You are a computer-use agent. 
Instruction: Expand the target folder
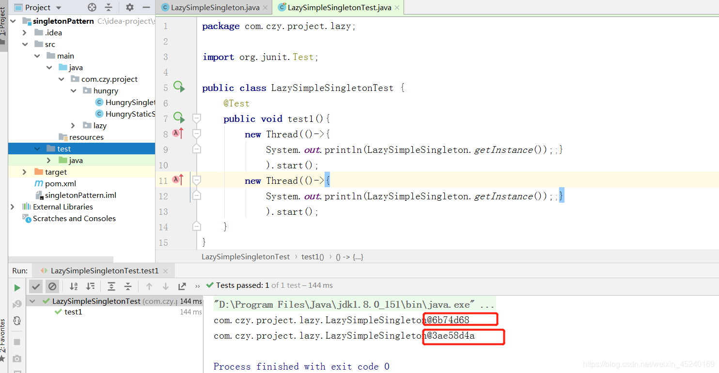tap(24, 172)
